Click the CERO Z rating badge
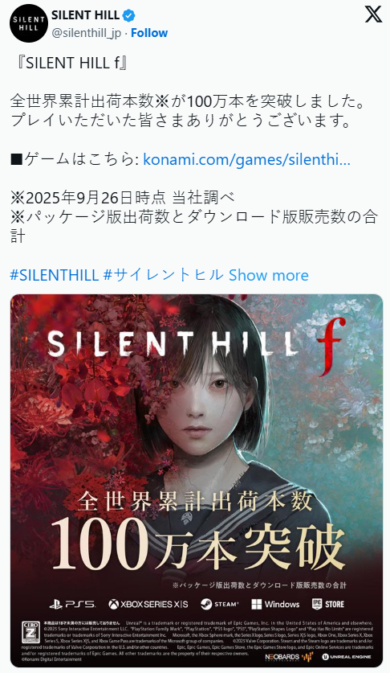This screenshot has width=390, height=673. 30,632
